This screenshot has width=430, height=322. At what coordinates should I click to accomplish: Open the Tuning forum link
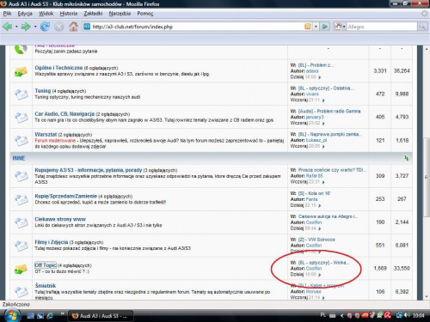(x=43, y=91)
